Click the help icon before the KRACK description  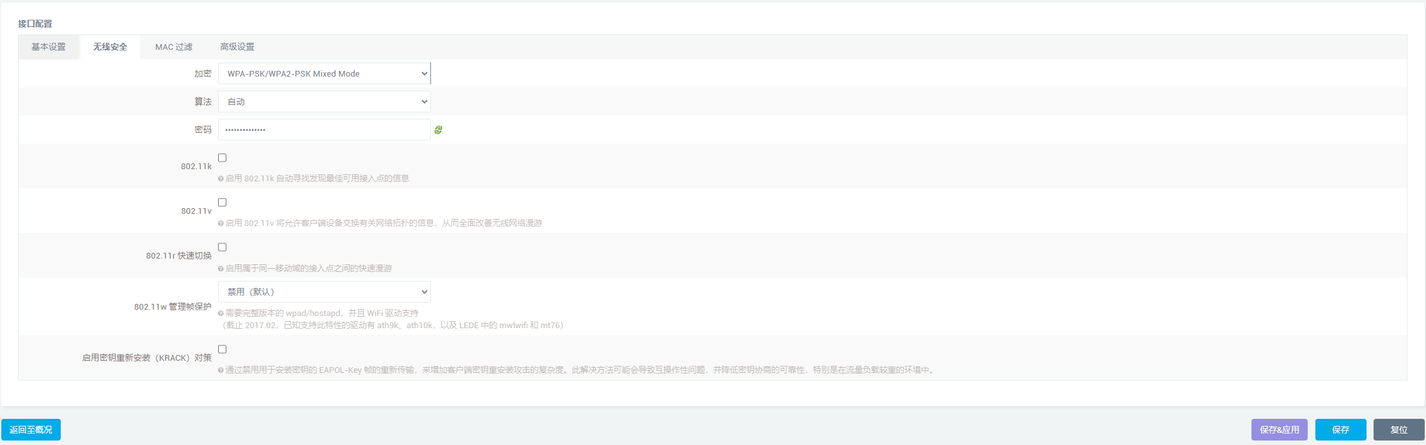click(x=221, y=370)
